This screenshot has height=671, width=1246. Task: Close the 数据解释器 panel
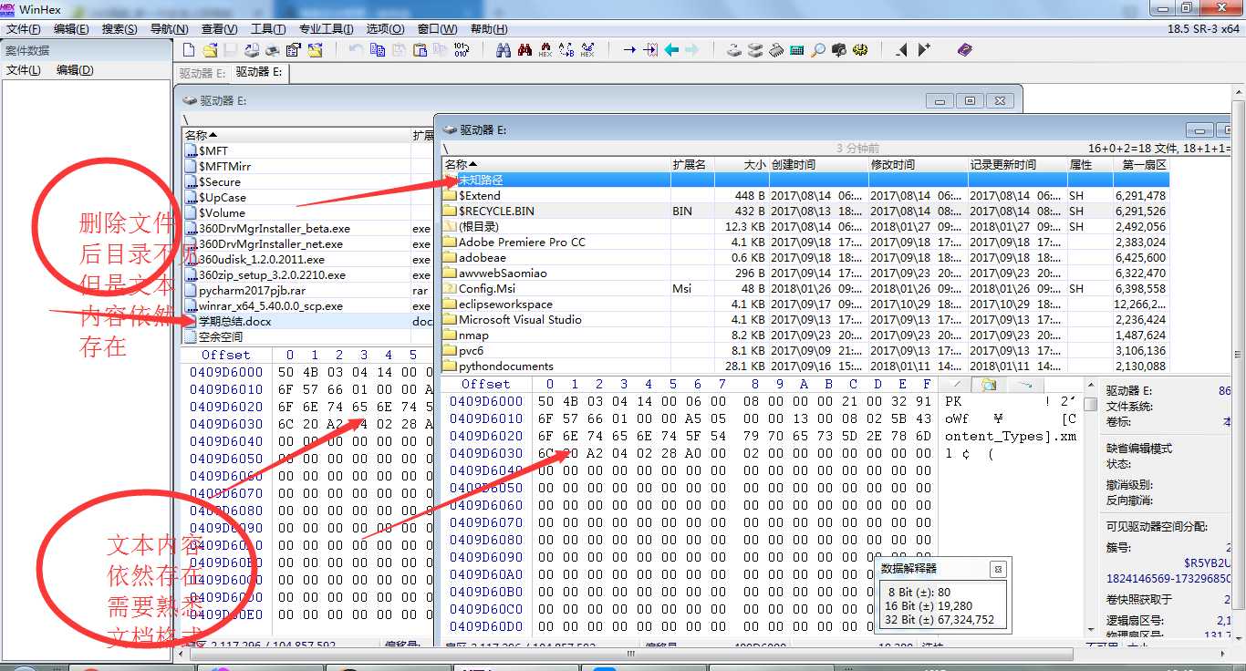(998, 569)
